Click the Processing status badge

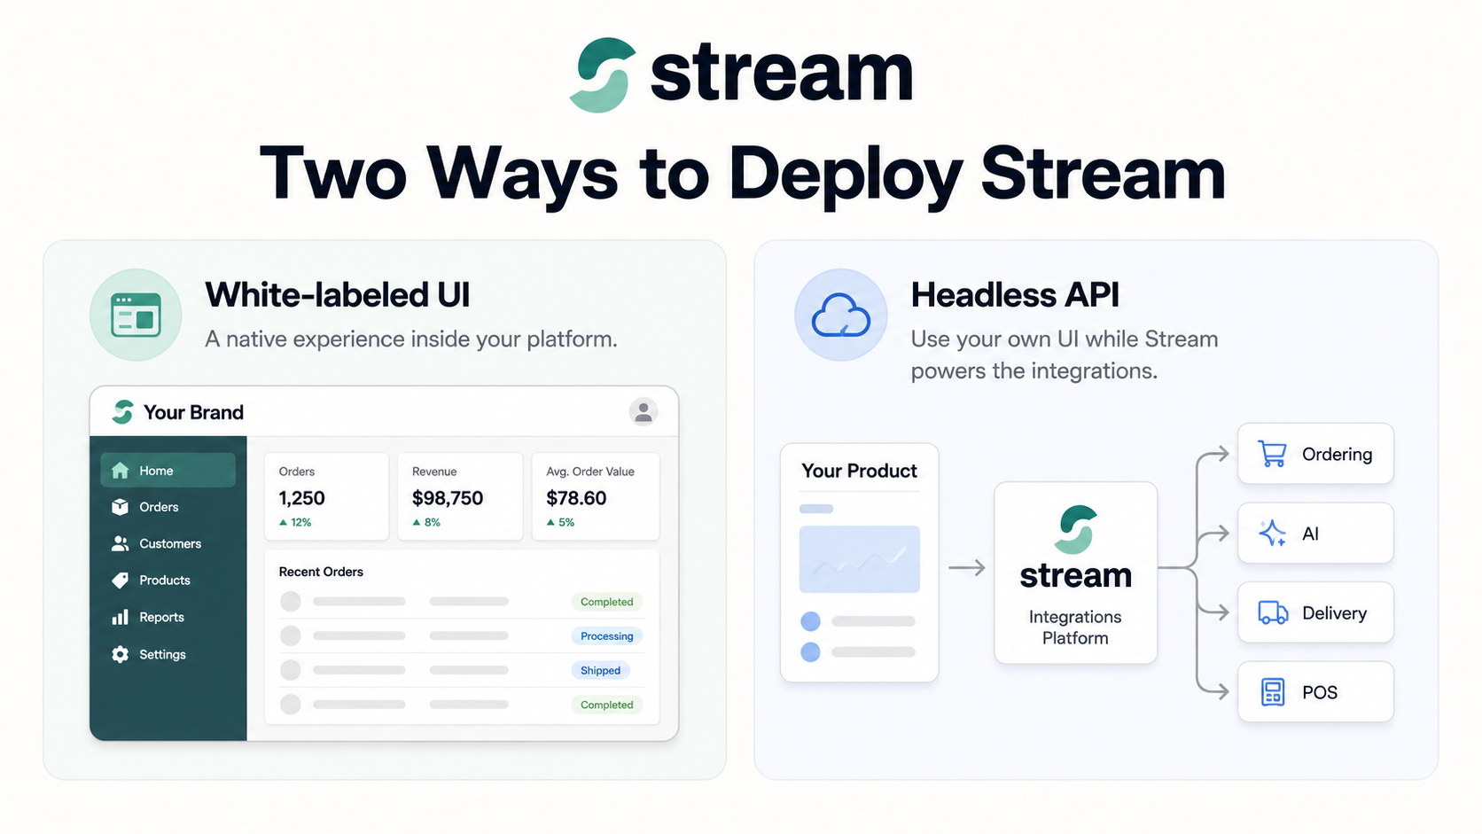[x=607, y=636]
